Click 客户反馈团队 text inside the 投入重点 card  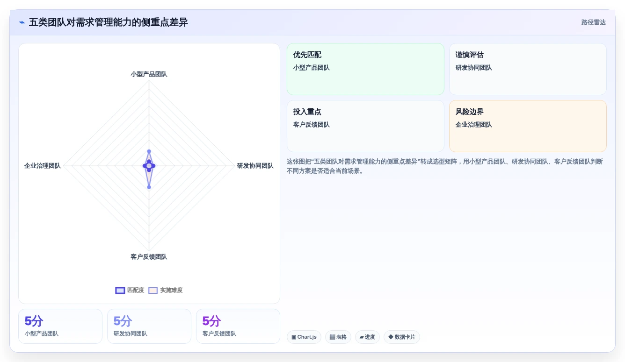pos(312,125)
